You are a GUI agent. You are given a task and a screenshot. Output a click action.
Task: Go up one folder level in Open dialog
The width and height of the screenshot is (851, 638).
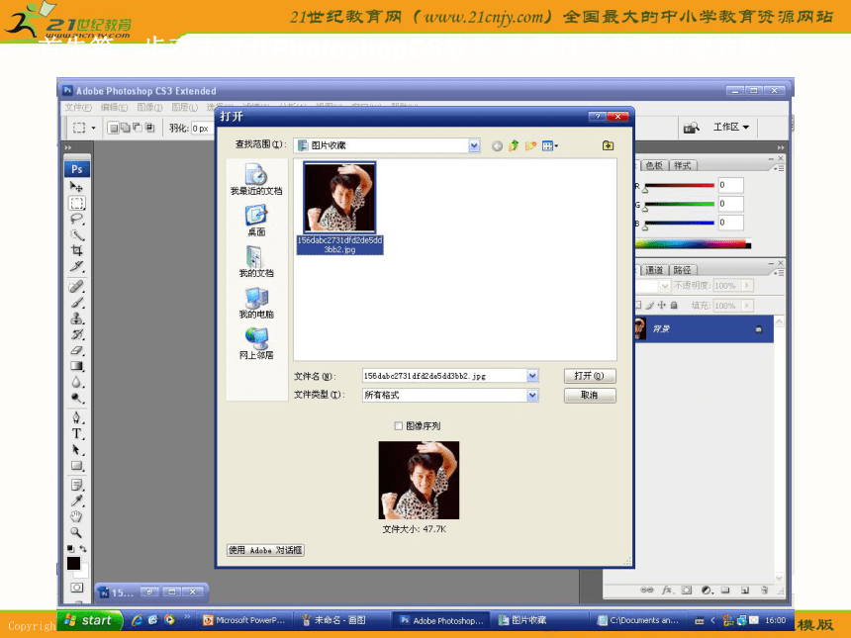[x=514, y=145]
